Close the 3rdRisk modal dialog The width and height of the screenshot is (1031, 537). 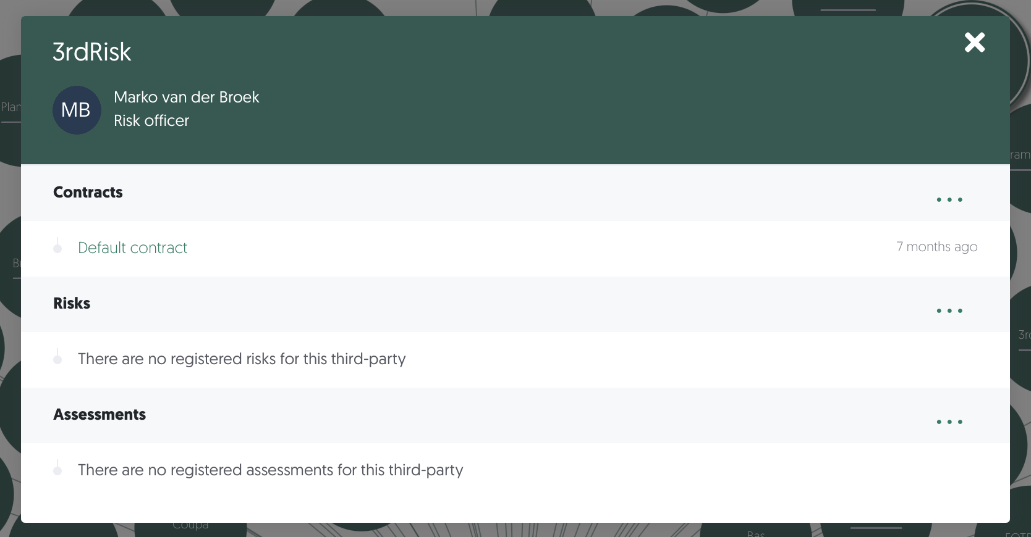tap(975, 43)
